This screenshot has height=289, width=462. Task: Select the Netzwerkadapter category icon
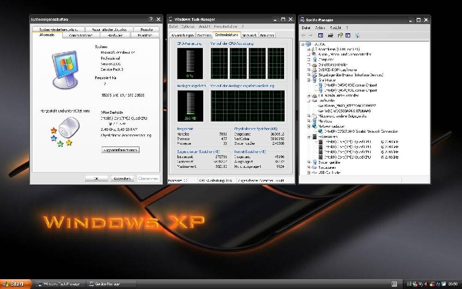click(314, 126)
